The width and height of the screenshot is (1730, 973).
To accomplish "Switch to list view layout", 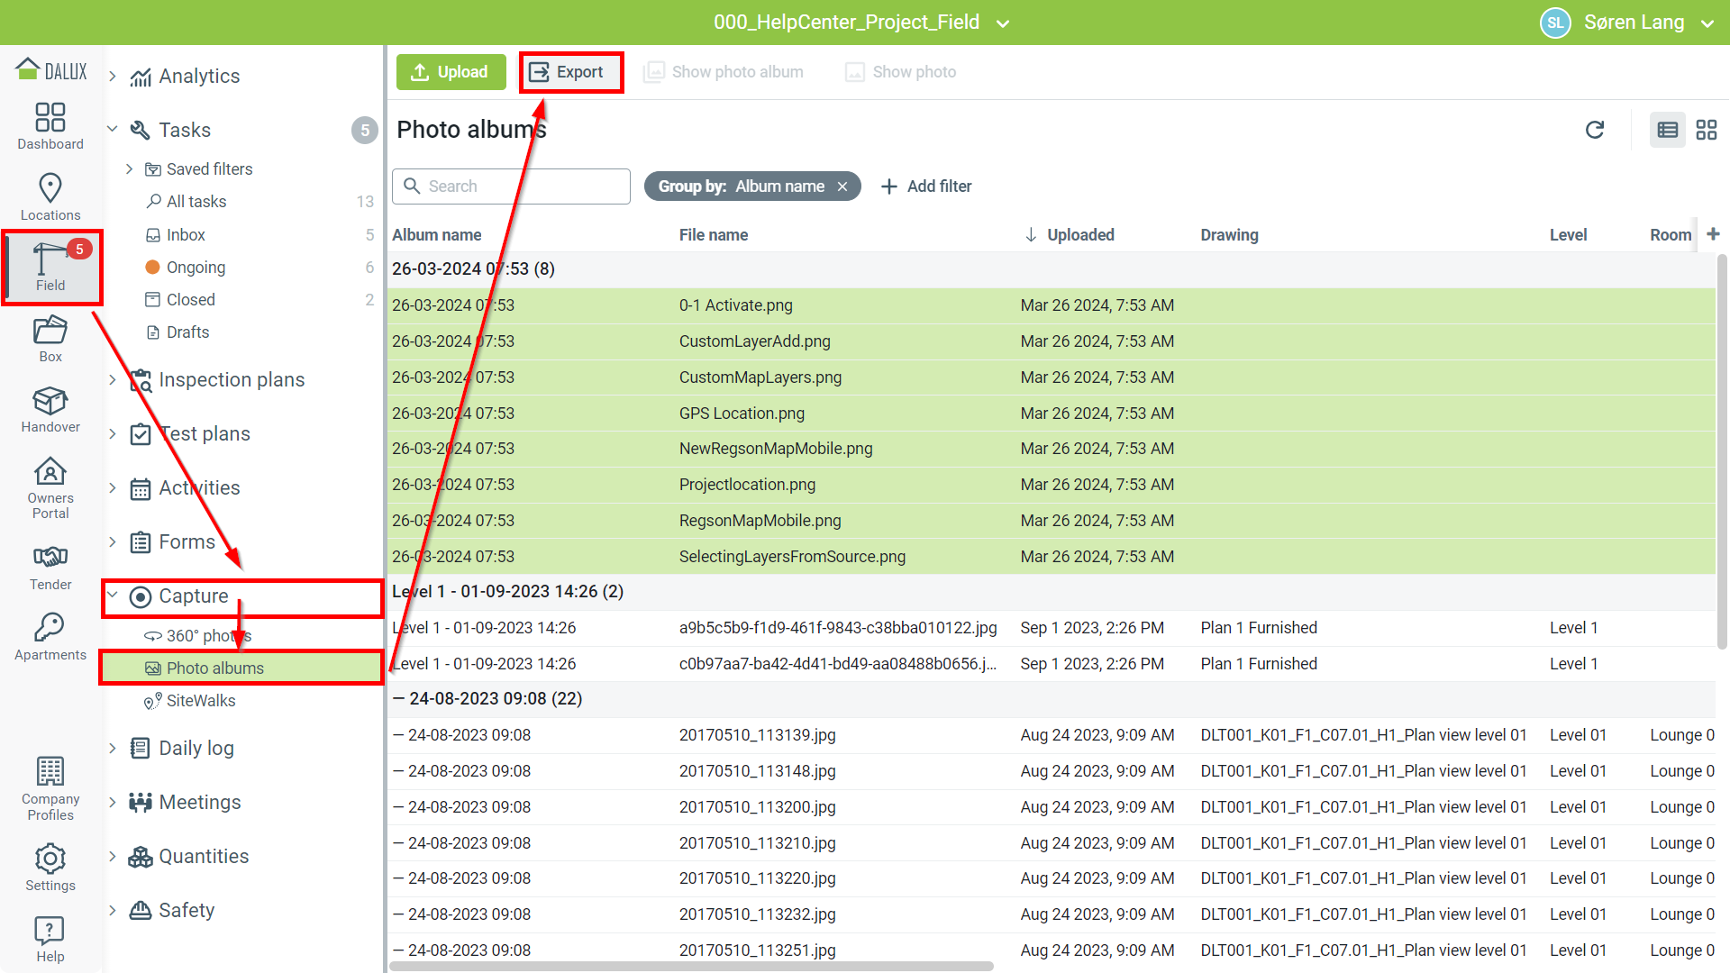I will (x=1667, y=130).
